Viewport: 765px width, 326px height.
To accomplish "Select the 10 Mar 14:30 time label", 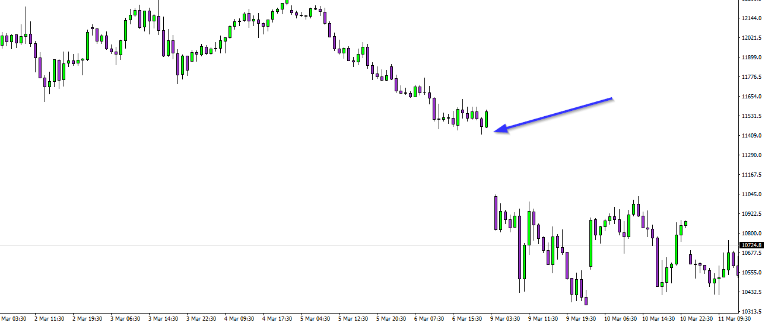I will [x=658, y=319].
